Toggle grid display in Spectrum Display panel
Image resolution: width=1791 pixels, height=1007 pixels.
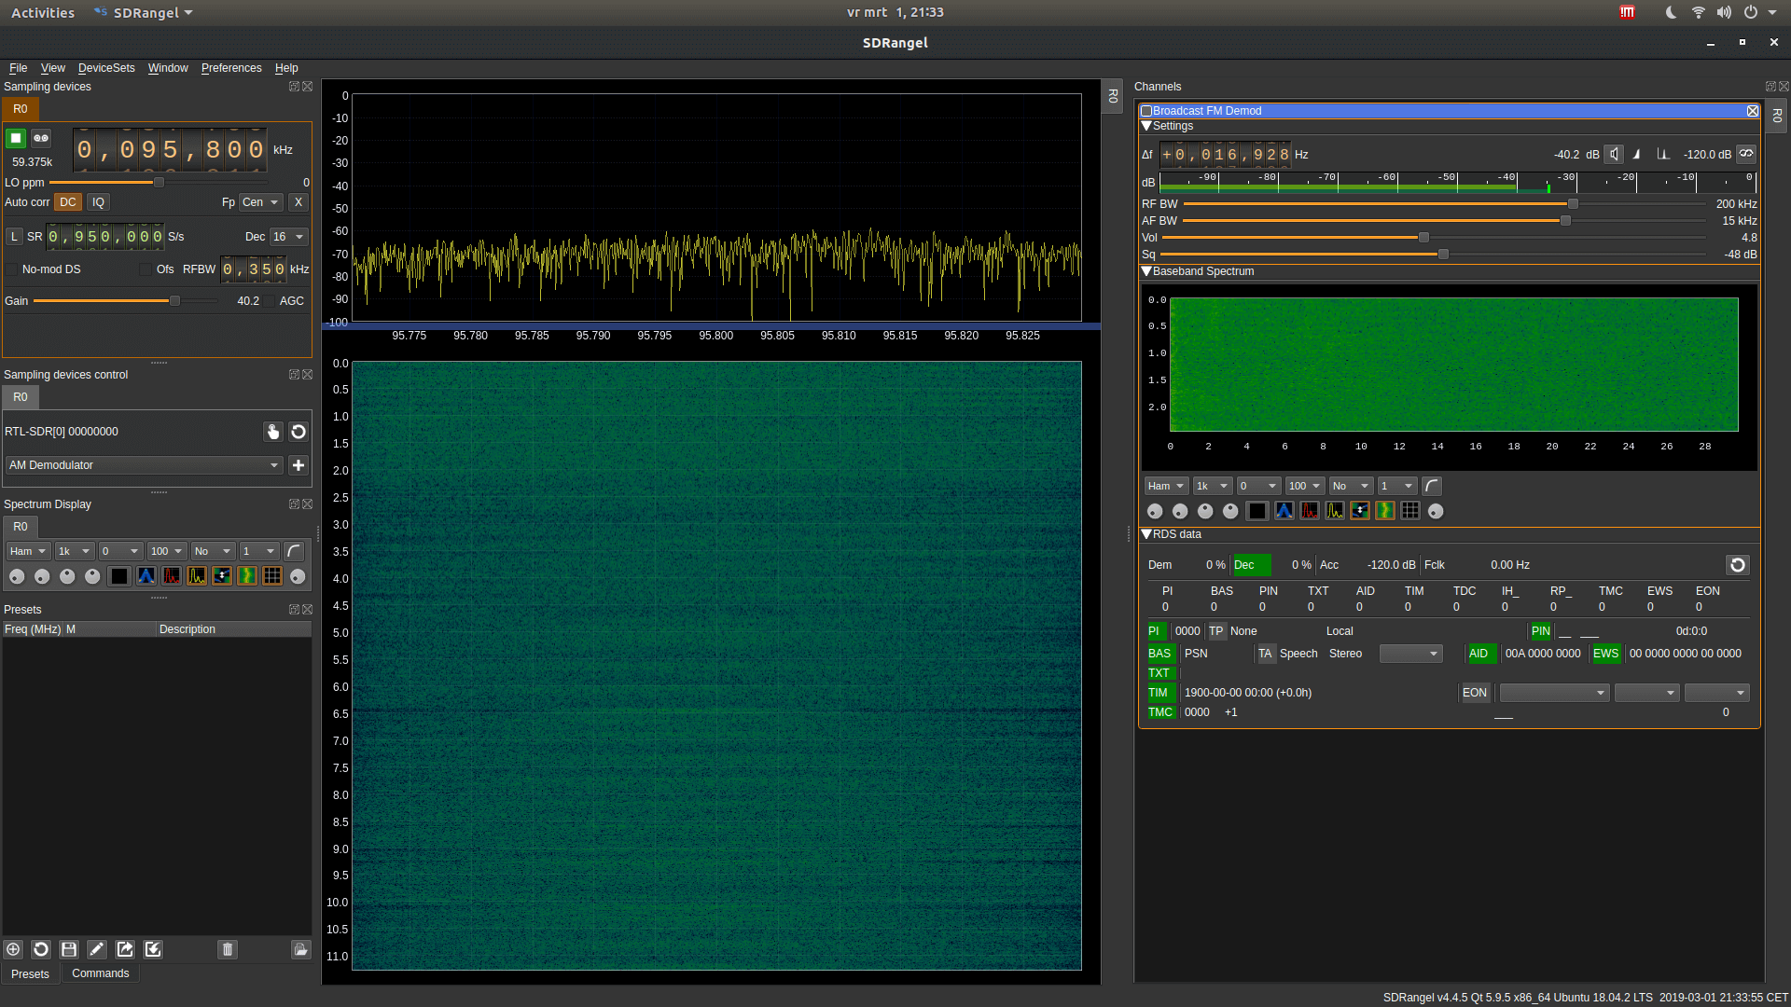tap(272, 576)
